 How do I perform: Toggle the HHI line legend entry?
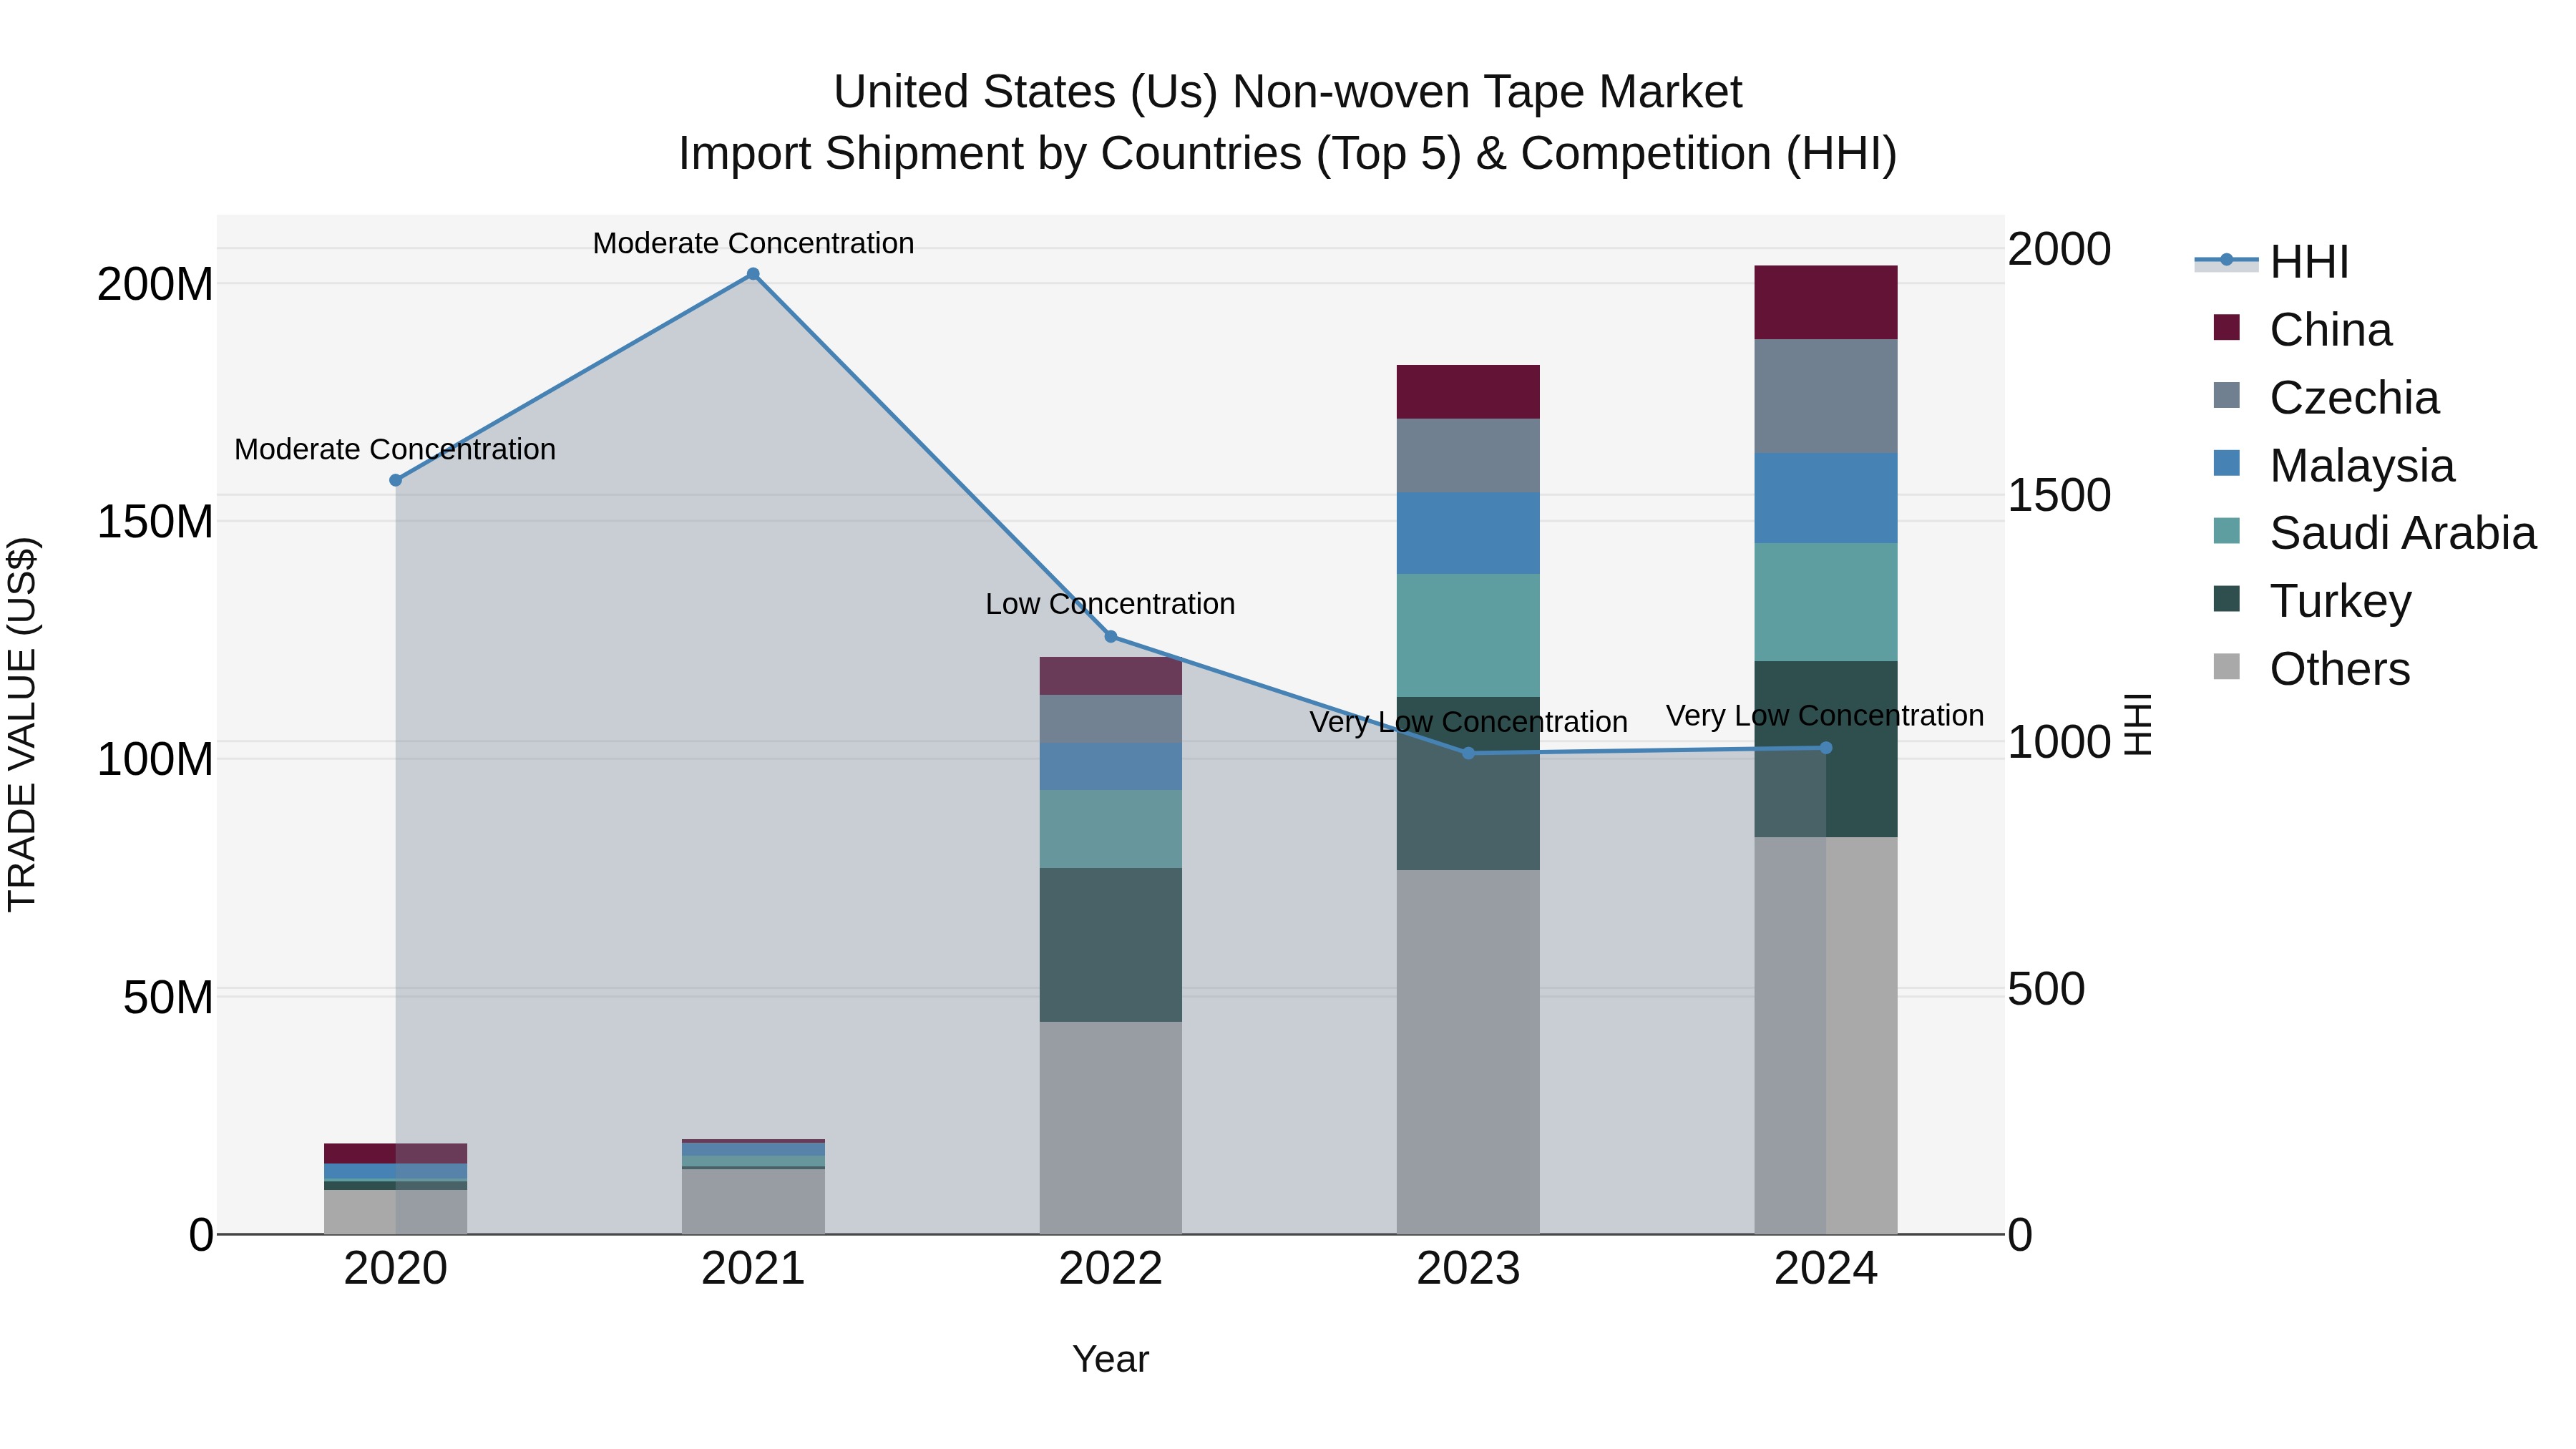2271,262
